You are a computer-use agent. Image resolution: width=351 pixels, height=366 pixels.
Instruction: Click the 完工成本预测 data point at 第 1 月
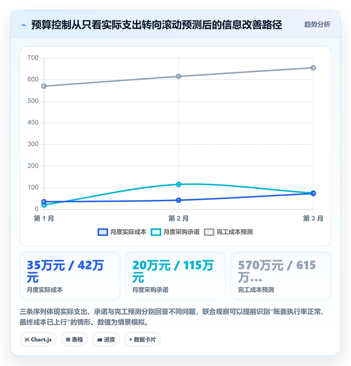click(44, 86)
